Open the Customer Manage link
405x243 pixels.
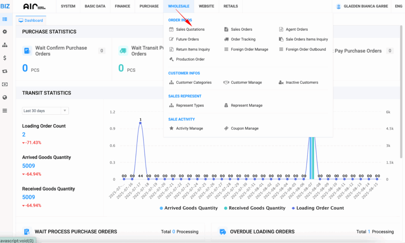click(246, 83)
